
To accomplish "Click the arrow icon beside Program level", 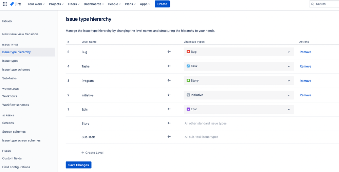I will click(169, 81).
